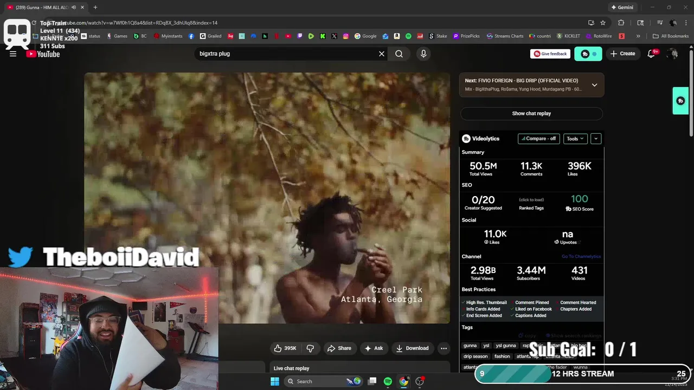Click the page vertical scrollbar
This screenshot has width=694, height=390.
pyautogui.click(x=691, y=92)
